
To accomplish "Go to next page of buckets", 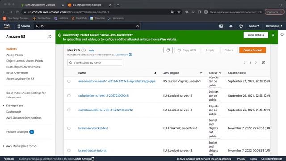I will (x=256, y=63).
